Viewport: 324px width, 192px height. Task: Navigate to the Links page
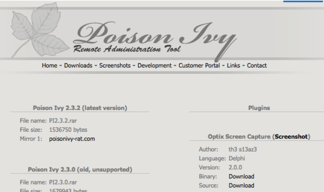(x=234, y=66)
